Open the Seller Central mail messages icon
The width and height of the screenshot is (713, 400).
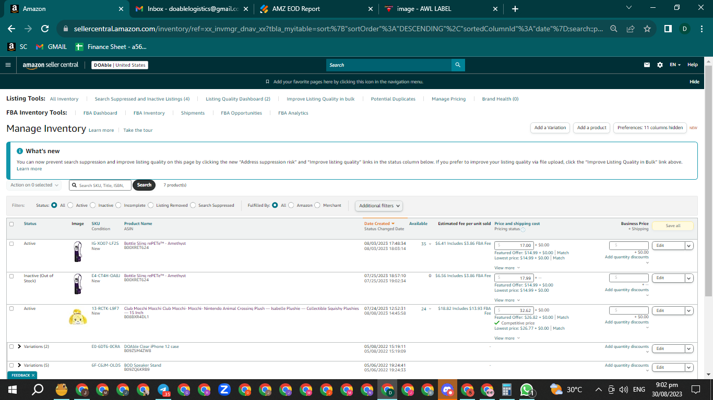tap(647, 65)
